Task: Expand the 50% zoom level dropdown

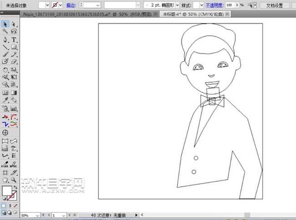Action: (38, 215)
